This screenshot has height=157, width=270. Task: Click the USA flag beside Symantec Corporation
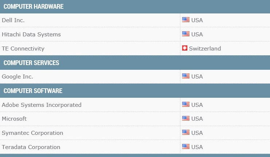[x=186, y=133]
